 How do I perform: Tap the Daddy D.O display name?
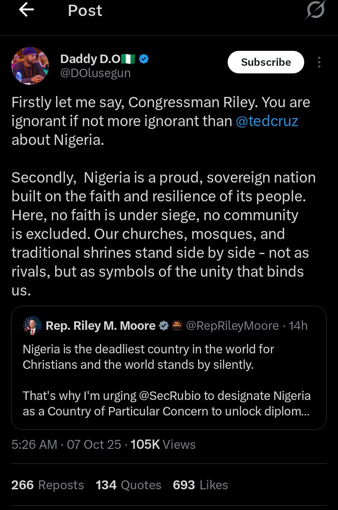(90, 59)
